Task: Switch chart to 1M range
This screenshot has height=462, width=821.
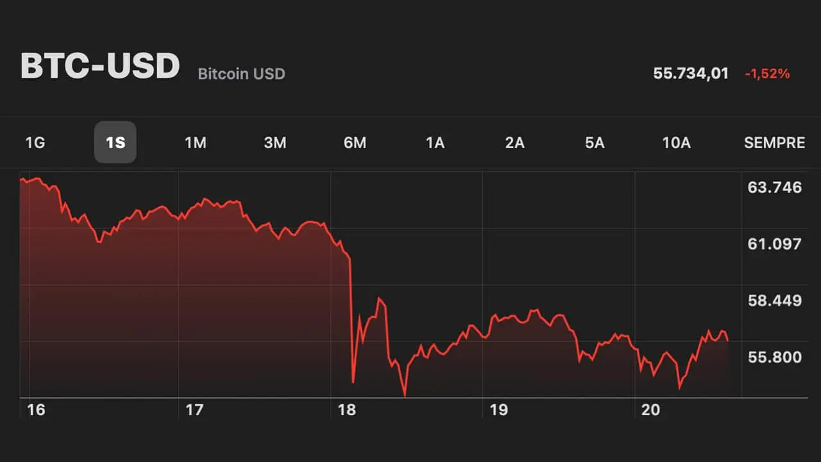Action: tap(195, 142)
